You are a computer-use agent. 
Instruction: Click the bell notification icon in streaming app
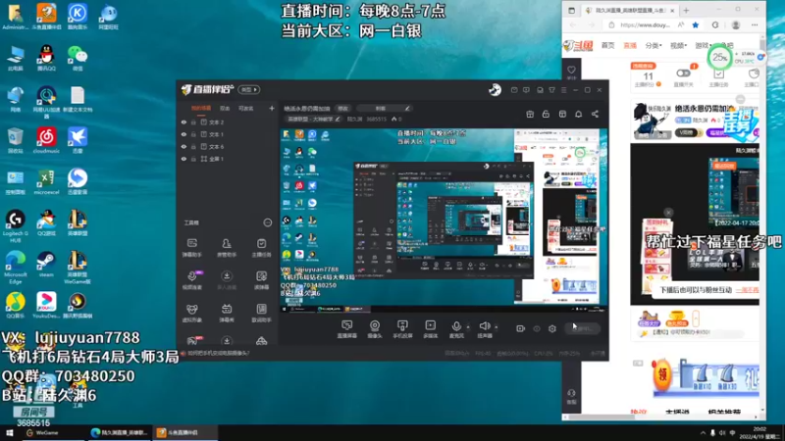[578, 114]
